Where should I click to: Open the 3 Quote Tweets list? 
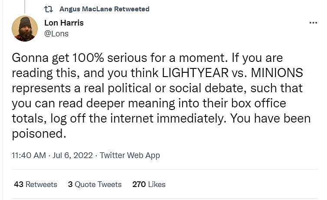95,184
